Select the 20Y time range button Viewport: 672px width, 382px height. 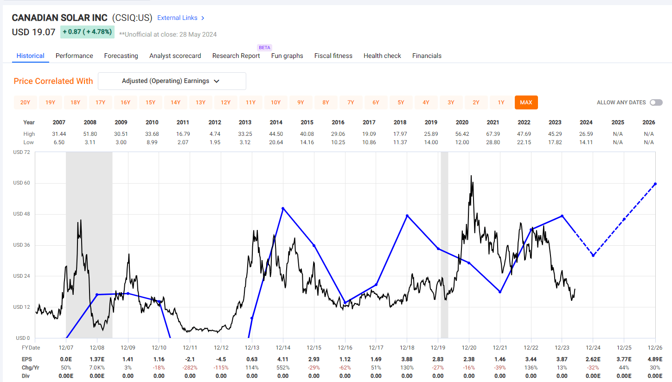26,102
